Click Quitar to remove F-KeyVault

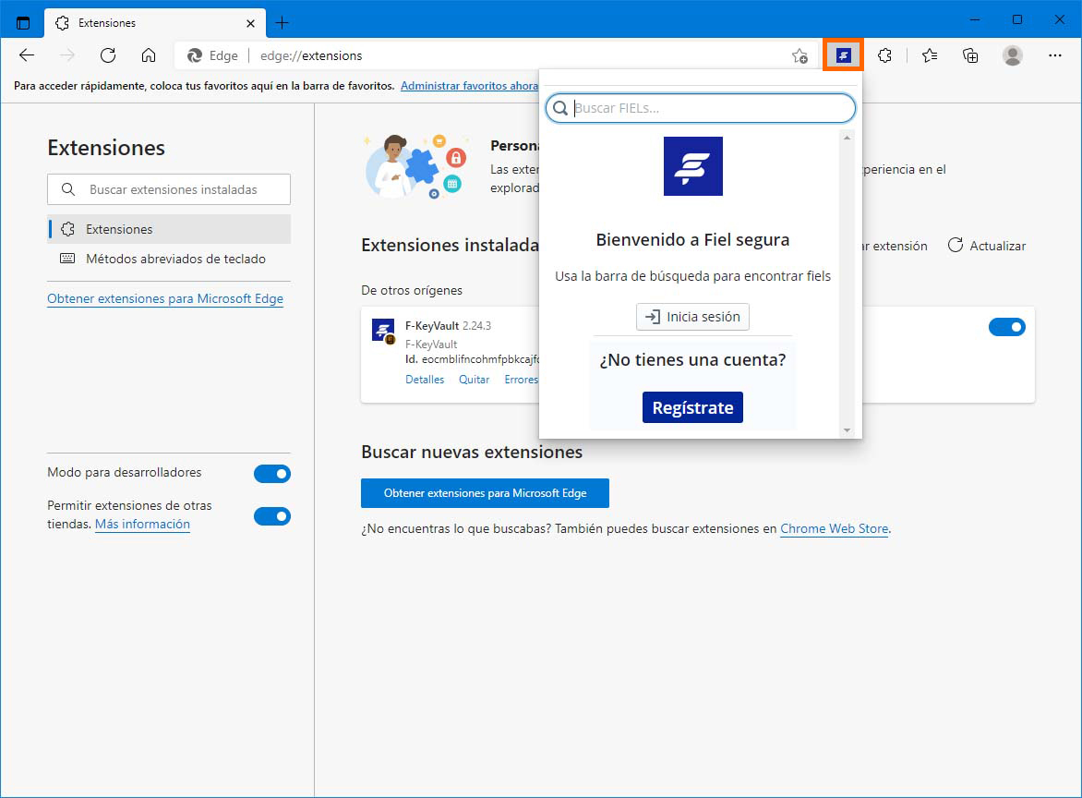click(x=474, y=380)
